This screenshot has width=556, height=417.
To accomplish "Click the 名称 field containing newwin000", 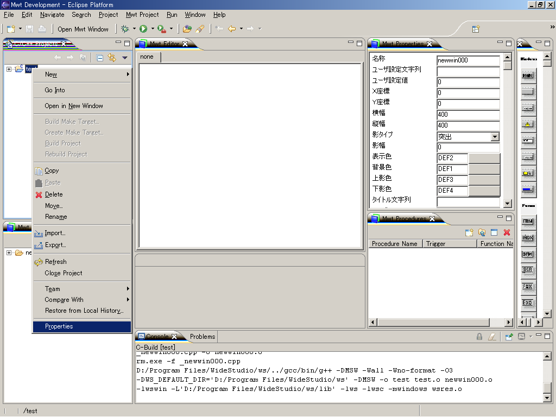I will click(x=468, y=60).
